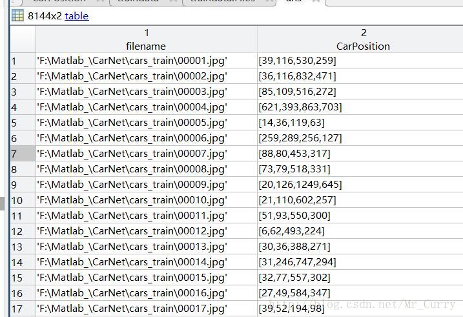463x317 pixels.
Task: Select row header 12
Action: (23, 231)
